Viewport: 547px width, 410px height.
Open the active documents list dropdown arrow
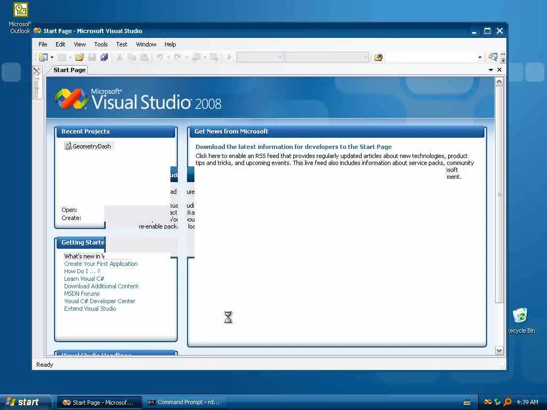pyautogui.click(x=490, y=70)
